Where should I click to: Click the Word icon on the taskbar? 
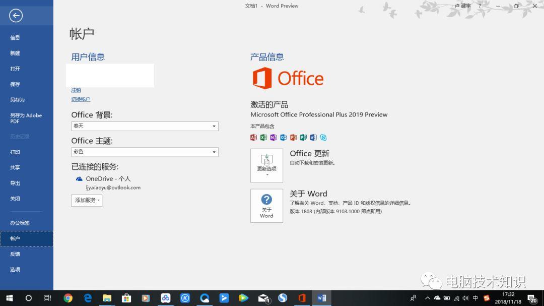tap(321, 298)
